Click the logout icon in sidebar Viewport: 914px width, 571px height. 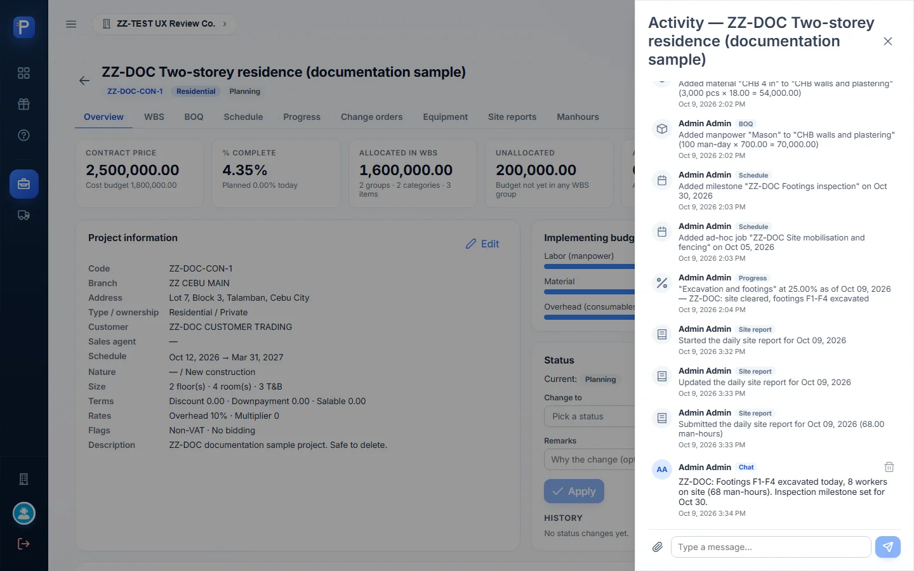[x=23, y=544]
